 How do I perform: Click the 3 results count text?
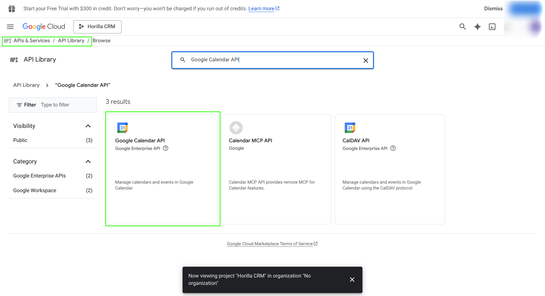tap(118, 102)
